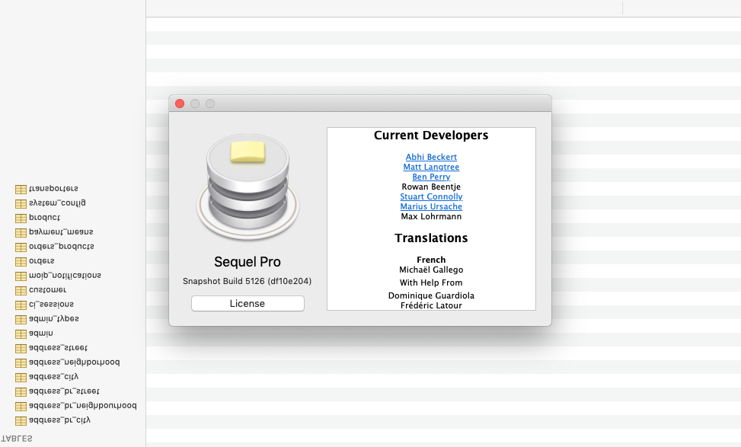The image size is (741, 447).
Task: Open the Marius Ursache developer link
Action: click(431, 206)
